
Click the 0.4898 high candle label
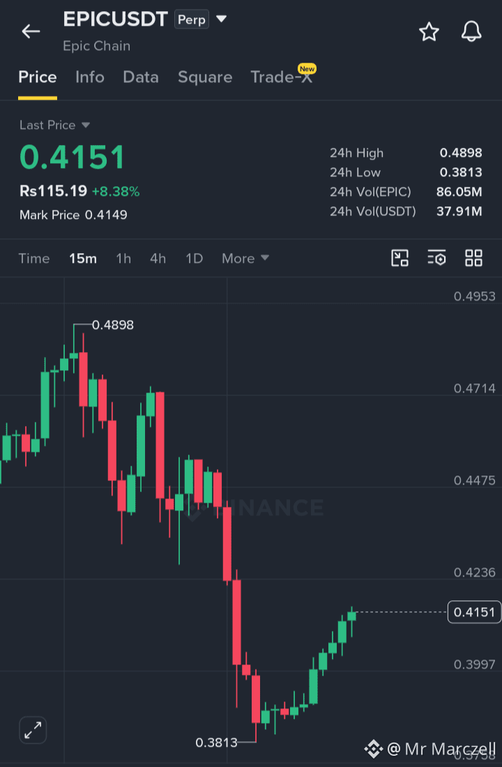pyautogui.click(x=112, y=325)
